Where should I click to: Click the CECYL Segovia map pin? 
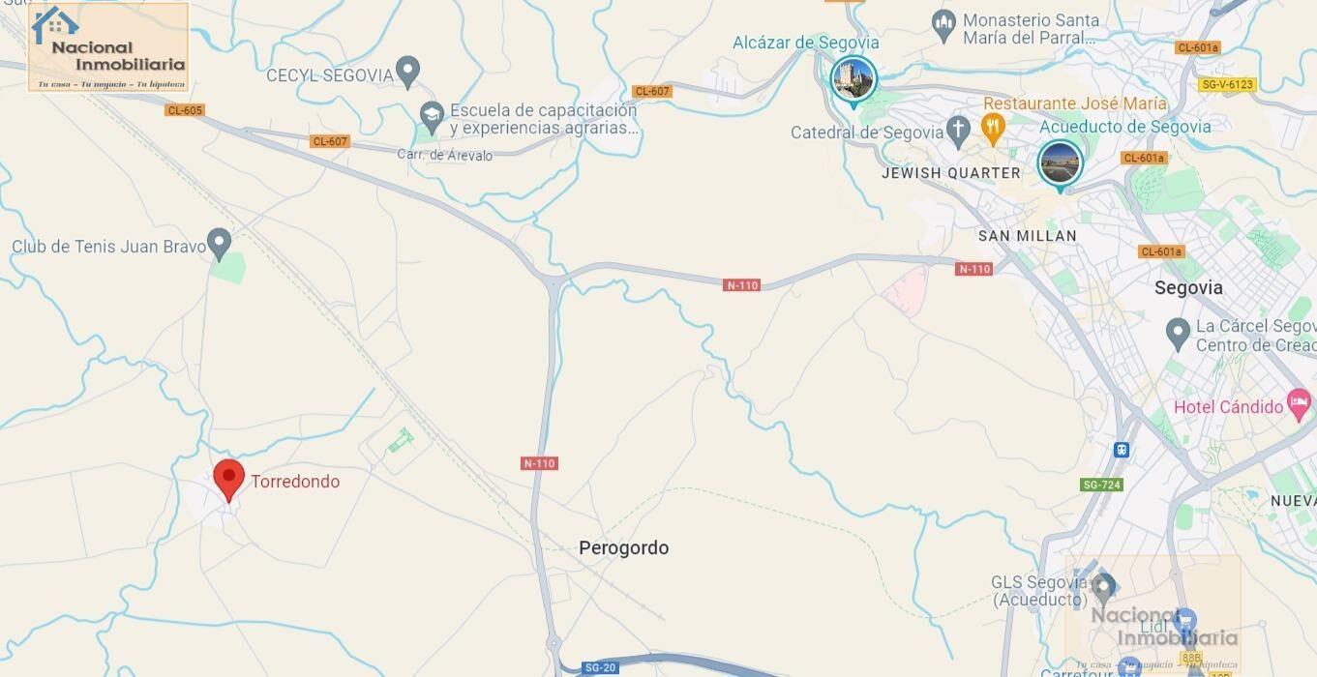(x=408, y=73)
